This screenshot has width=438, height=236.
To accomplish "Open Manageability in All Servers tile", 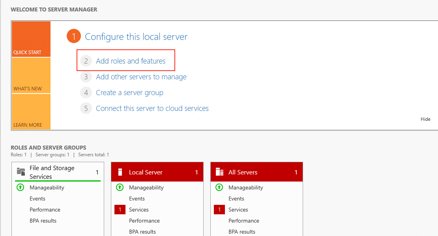I will (x=246, y=188).
